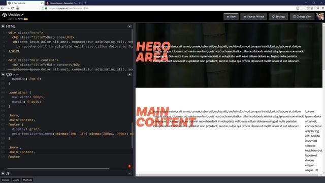Viewport: 325px width, 183px height.
Task: Open page actions three-dot menu
Action: (x=304, y=8)
